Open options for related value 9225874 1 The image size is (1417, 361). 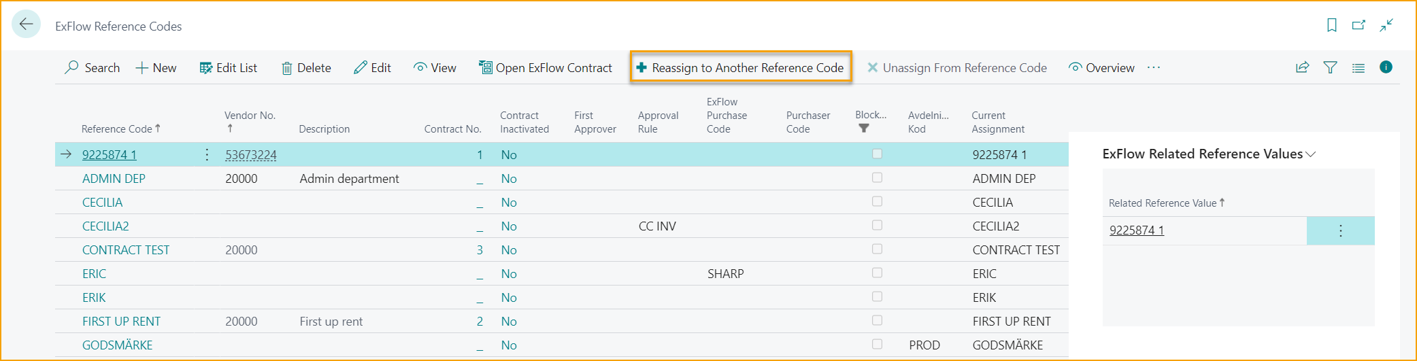pyautogui.click(x=1340, y=230)
